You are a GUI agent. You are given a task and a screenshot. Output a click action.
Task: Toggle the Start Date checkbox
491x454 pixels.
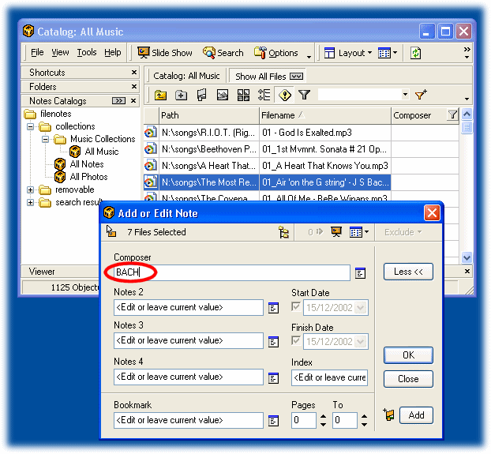[x=297, y=307]
